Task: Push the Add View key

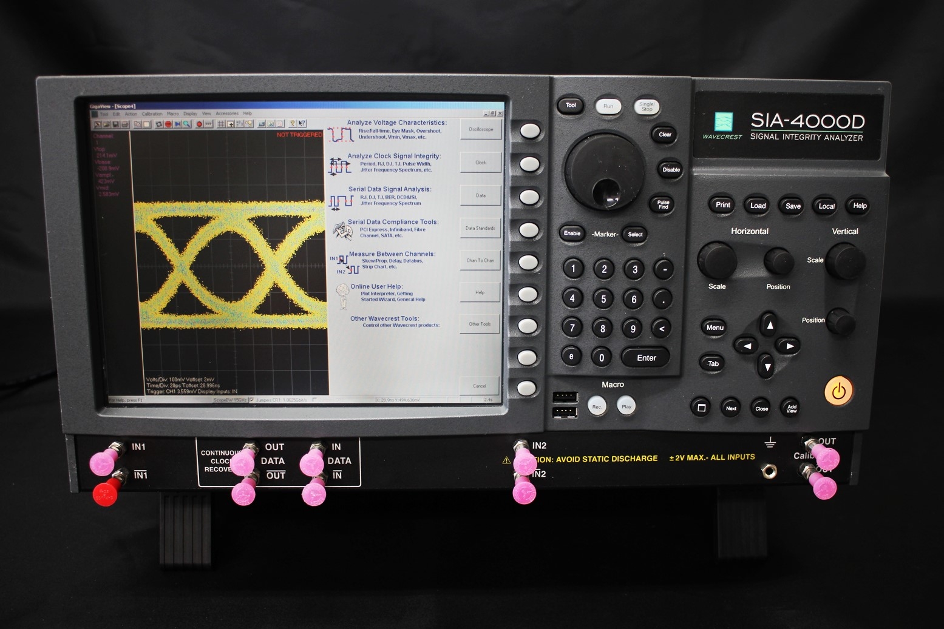Action: click(791, 408)
